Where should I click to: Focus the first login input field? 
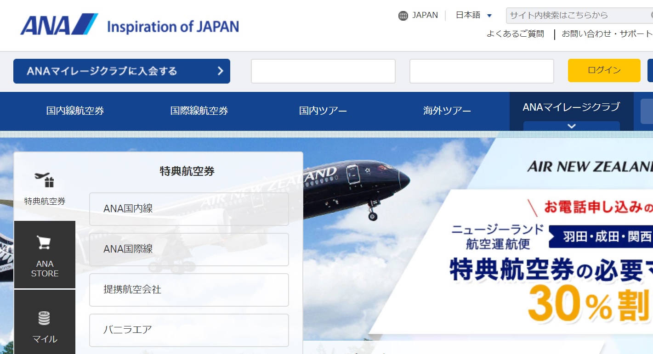(x=323, y=71)
